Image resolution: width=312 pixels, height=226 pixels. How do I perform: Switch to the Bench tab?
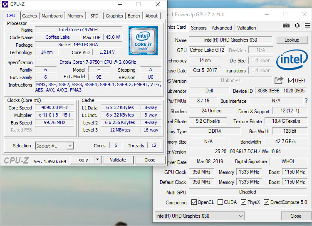point(134,16)
